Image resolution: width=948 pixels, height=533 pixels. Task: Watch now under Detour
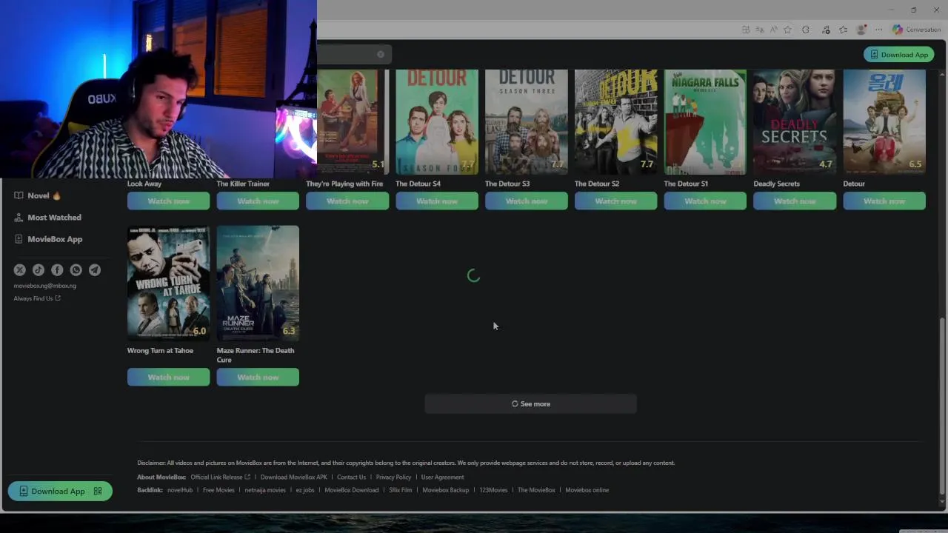[884, 201]
